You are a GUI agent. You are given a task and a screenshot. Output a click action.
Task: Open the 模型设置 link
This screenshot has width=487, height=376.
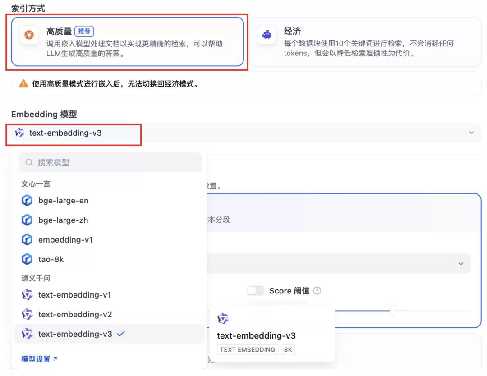pyautogui.click(x=39, y=359)
